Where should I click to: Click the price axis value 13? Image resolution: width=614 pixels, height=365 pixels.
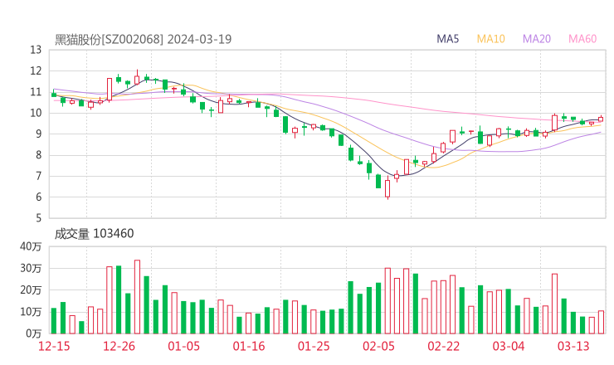(x=36, y=50)
